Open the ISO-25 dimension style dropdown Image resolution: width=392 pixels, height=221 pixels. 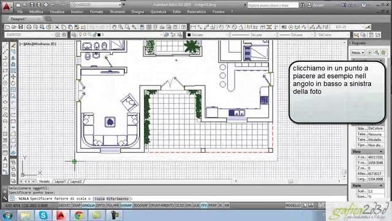tap(348, 27)
